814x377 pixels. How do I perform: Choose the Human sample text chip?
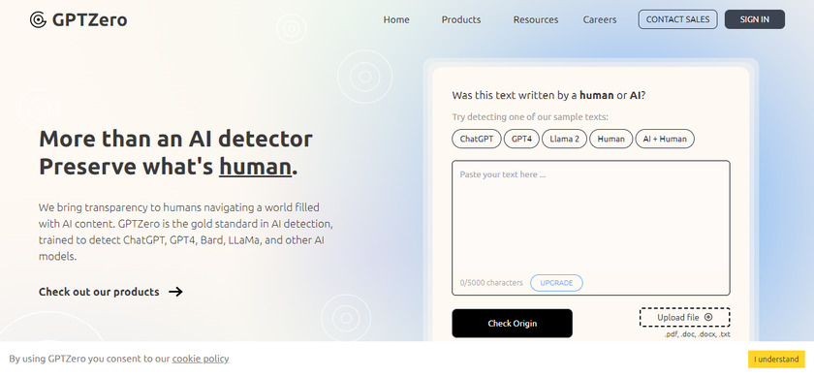(x=611, y=139)
